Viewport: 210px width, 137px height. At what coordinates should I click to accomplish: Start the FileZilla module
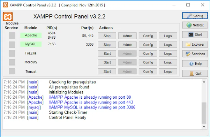[x=107, y=54]
